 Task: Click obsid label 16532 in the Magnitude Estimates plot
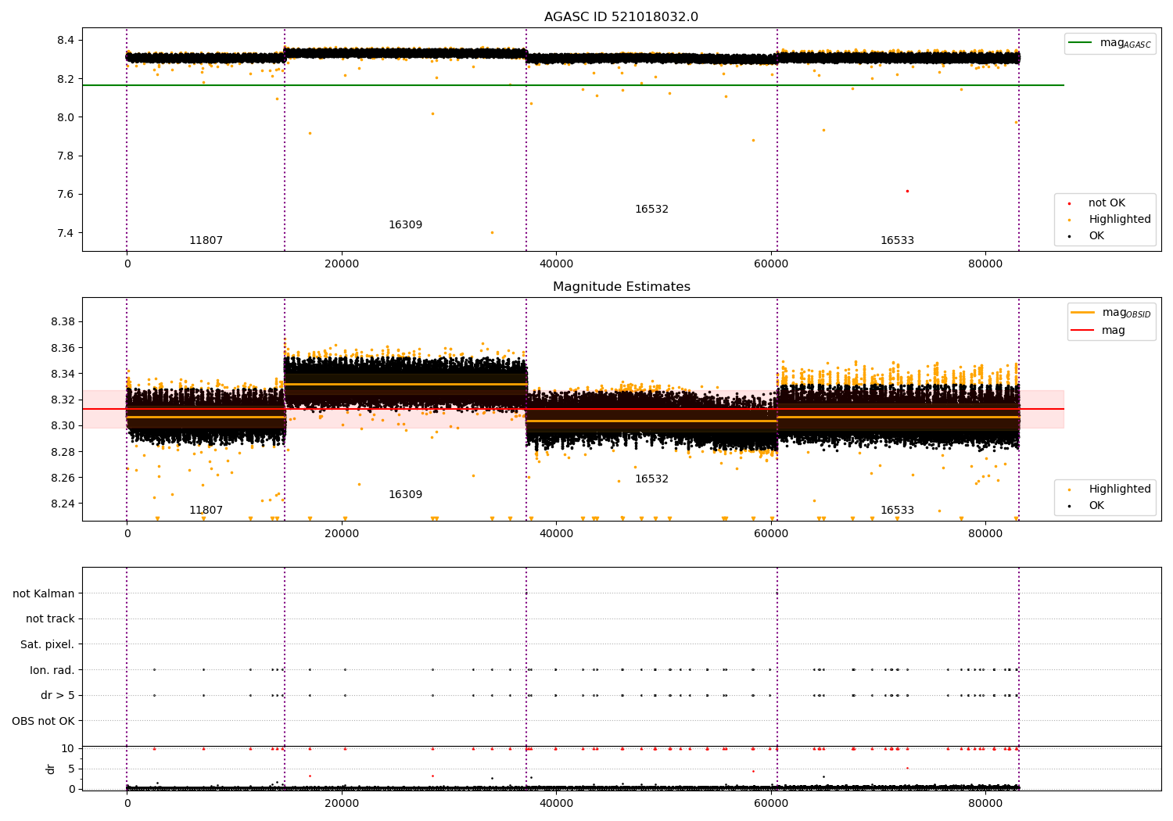pos(651,479)
